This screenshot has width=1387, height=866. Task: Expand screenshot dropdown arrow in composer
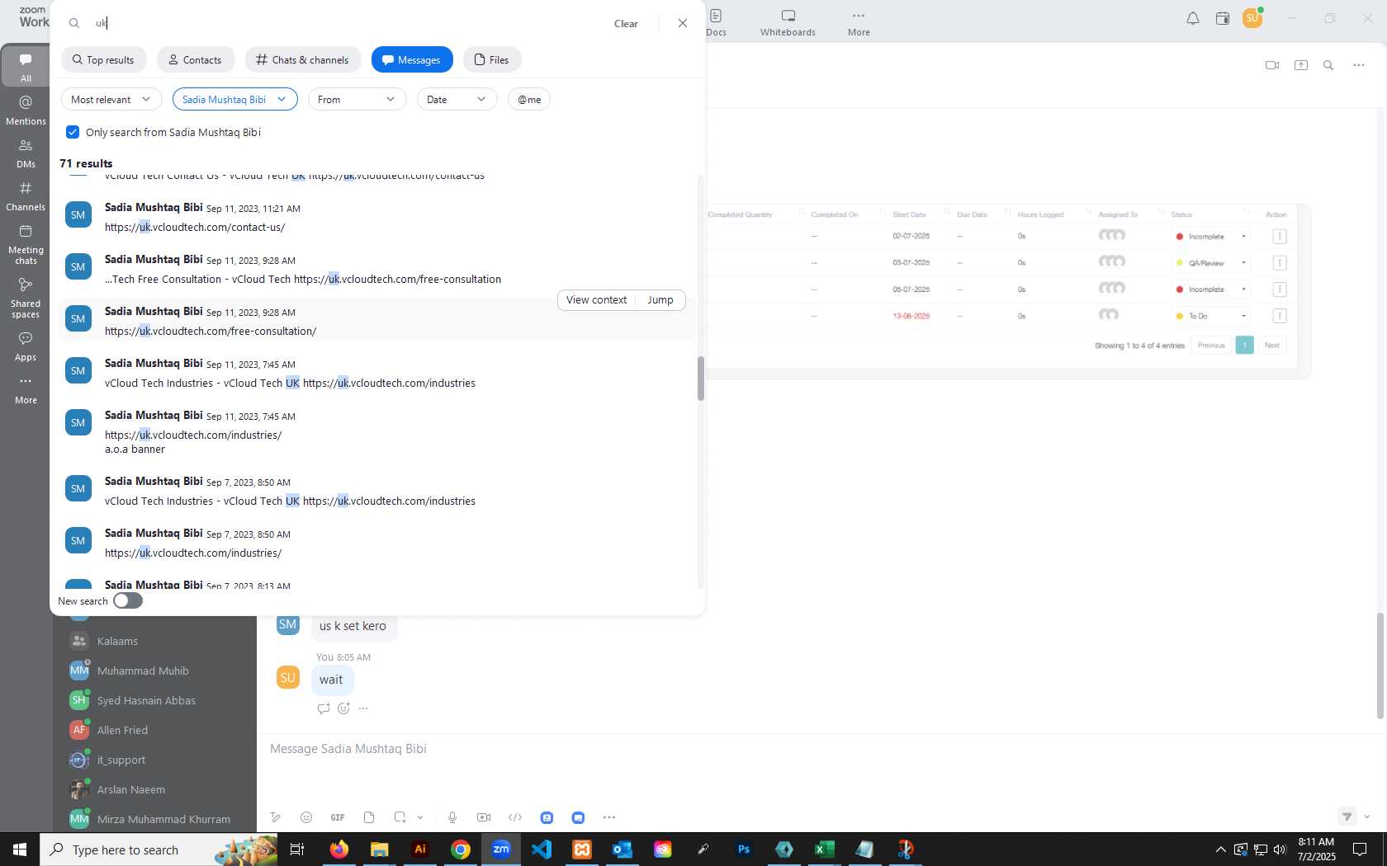pos(420,817)
